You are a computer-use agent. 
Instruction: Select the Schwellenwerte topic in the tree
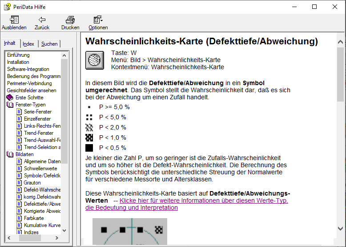[x=40, y=169]
